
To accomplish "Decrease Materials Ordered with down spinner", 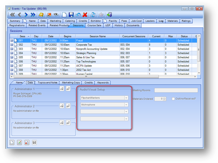I will pos(165,100).
